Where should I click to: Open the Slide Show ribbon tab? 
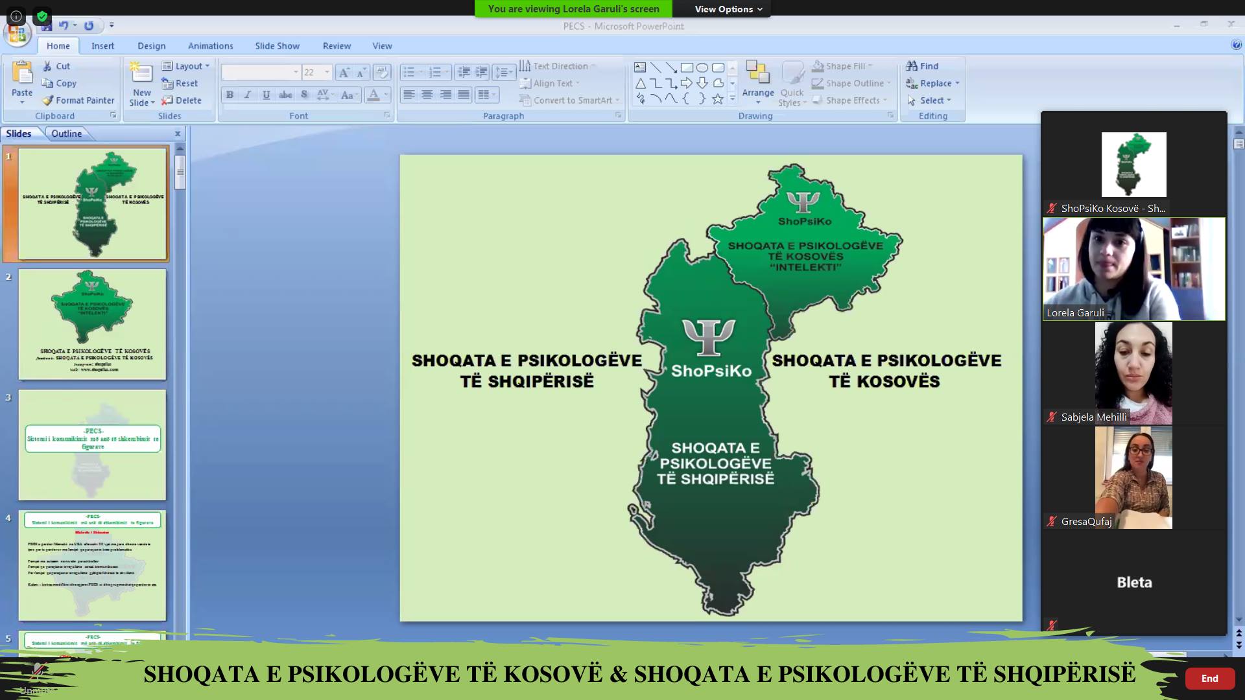coord(277,46)
